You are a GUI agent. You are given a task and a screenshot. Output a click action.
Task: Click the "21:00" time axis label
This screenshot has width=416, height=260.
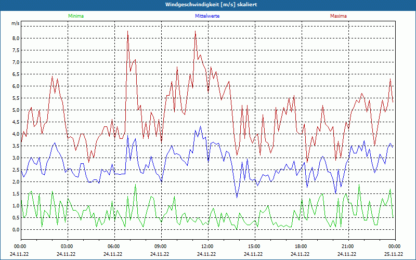pyautogui.click(x=347, y=246)
